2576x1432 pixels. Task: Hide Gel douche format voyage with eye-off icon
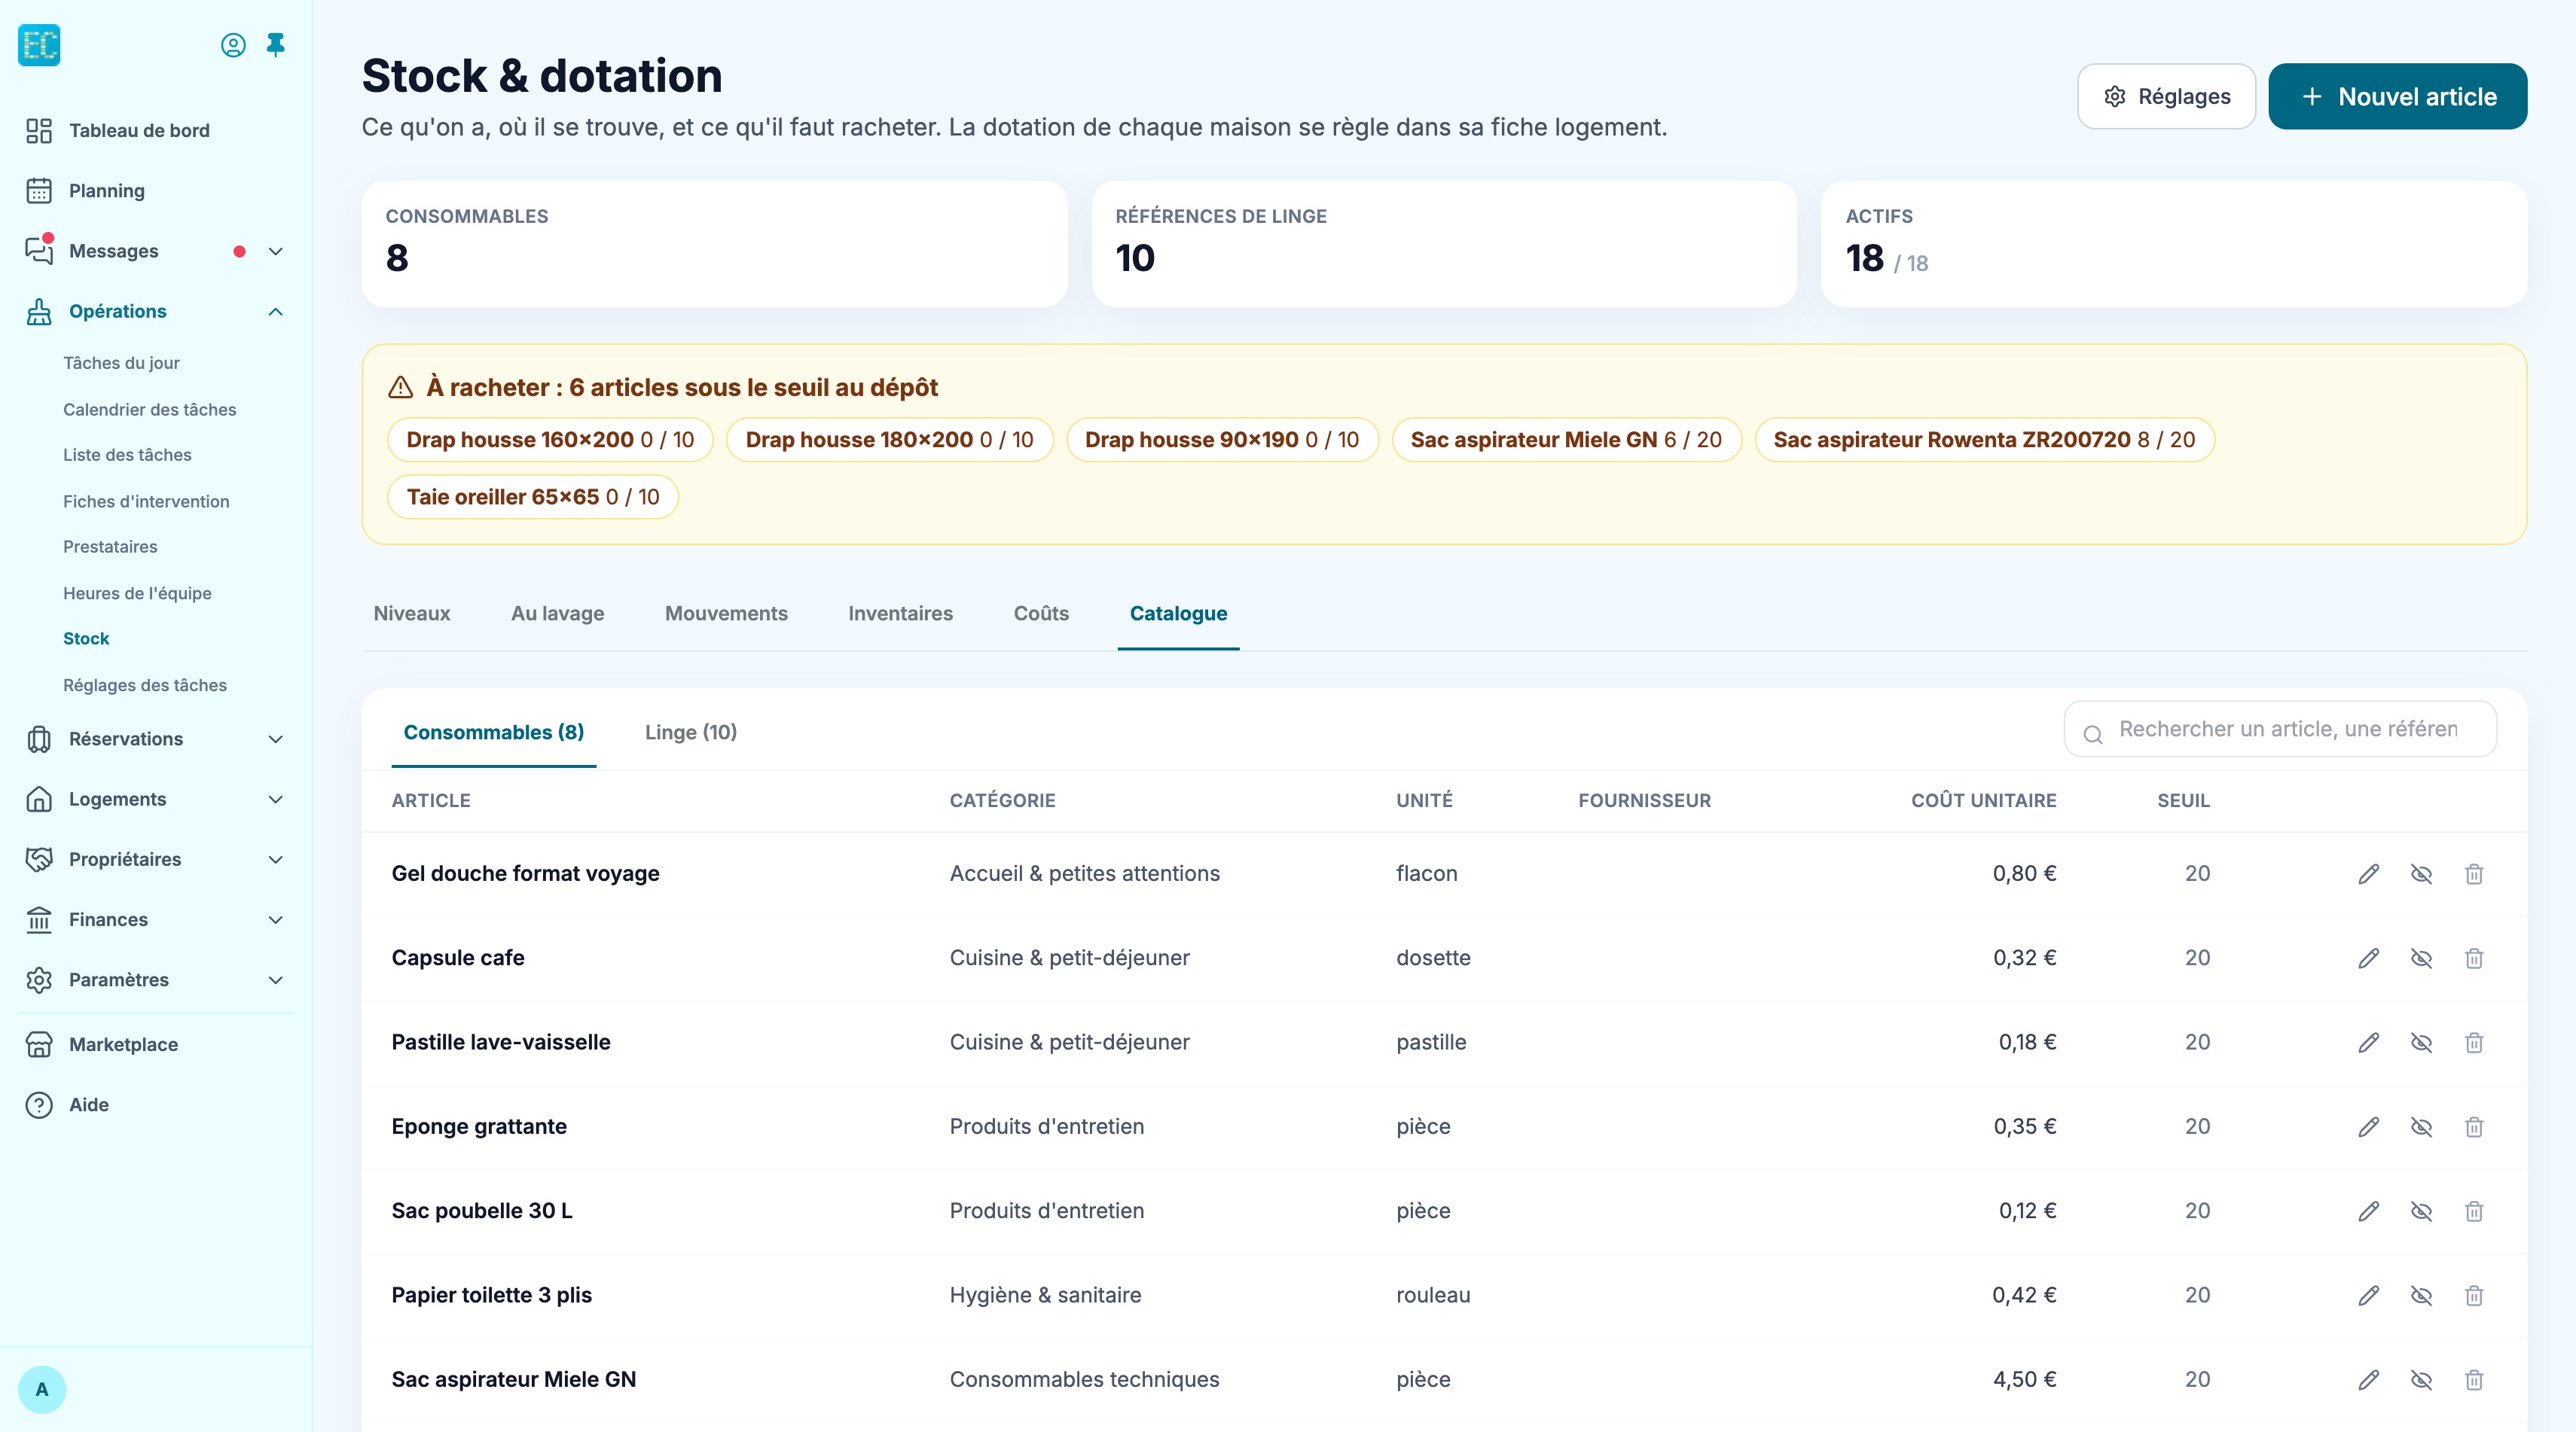(x=2421, y=873)
